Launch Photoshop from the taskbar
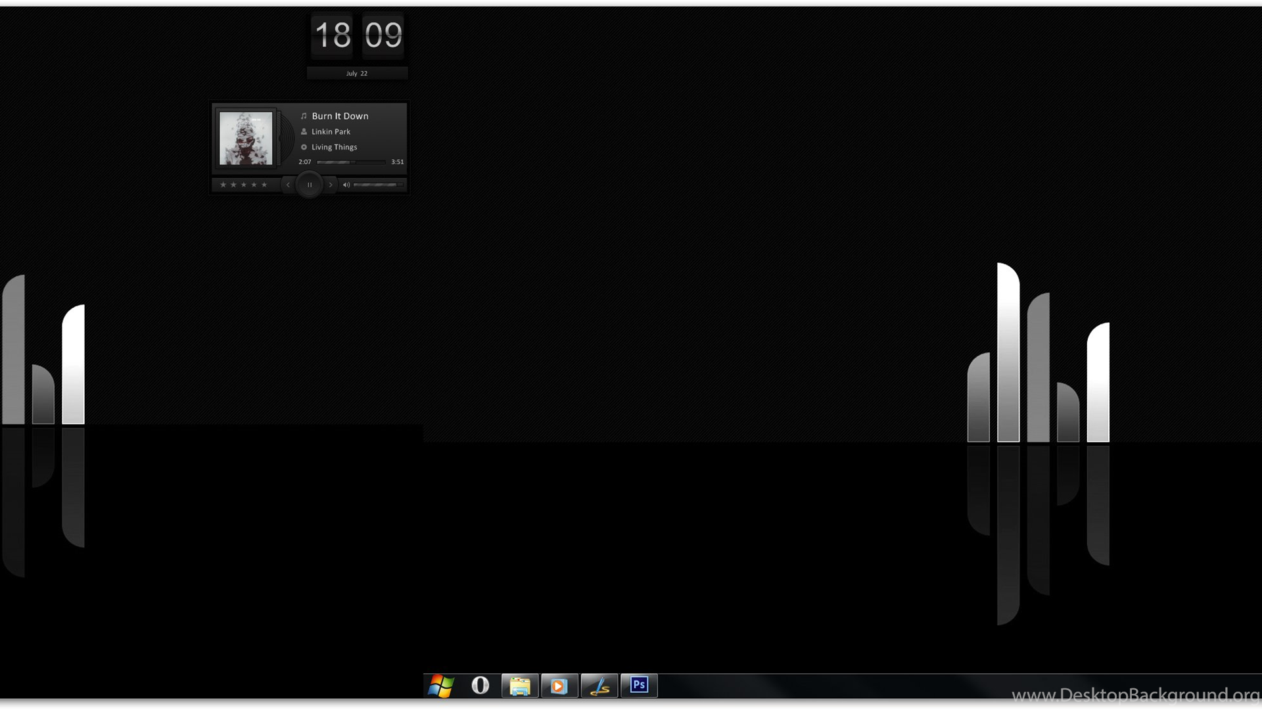Viewport: 1262px width, 710px height. (x=639, y=686)
